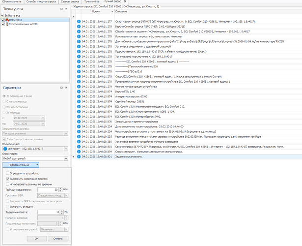Viewport: 302px width, 246px height.
Task: Click the red ГВС ecl210 point icon
Action: tap(9, 20)
